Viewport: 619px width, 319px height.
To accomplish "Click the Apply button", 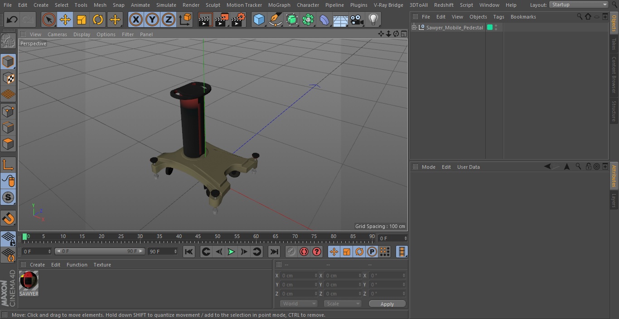I will tap(387, 304).
